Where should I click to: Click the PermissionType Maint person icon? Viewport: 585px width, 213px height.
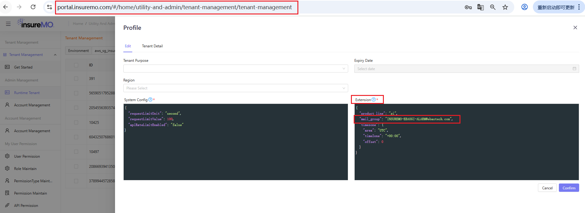(7, 181)
